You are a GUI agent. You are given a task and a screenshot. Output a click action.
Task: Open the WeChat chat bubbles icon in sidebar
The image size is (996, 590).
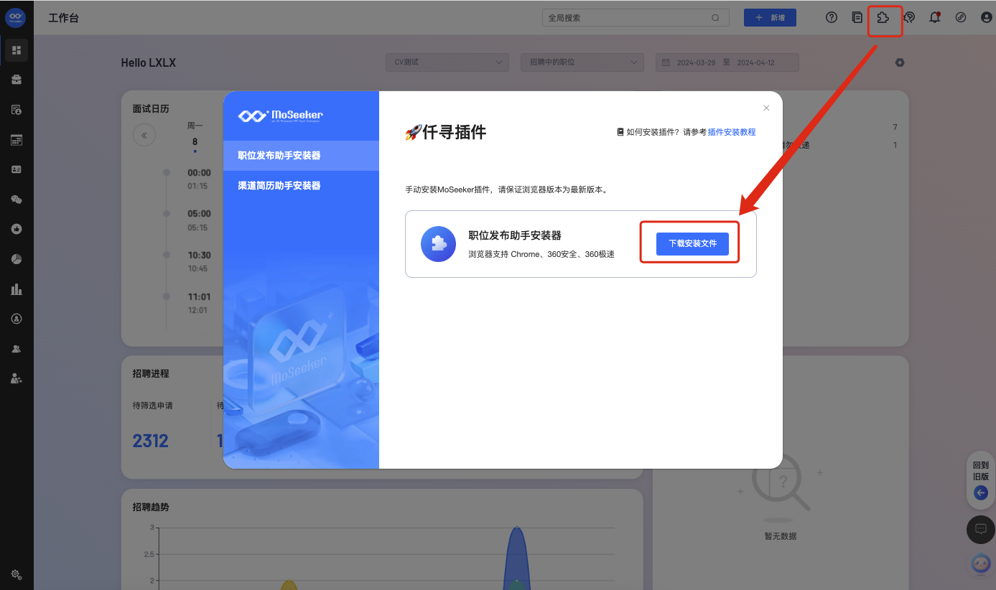coord(17,200)
